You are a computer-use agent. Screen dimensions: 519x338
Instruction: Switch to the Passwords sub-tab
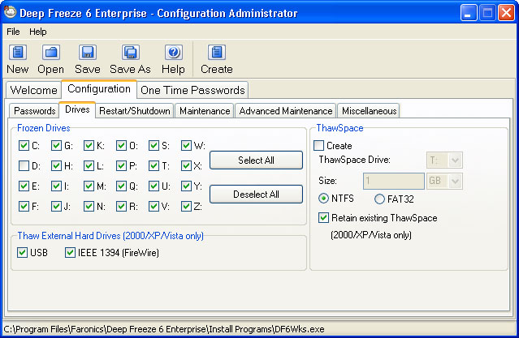34,111
